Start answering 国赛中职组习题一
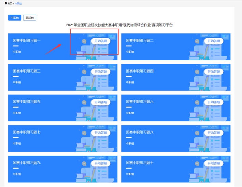Image resolution: width=242 pixels, height=187 pixels. 101,41
